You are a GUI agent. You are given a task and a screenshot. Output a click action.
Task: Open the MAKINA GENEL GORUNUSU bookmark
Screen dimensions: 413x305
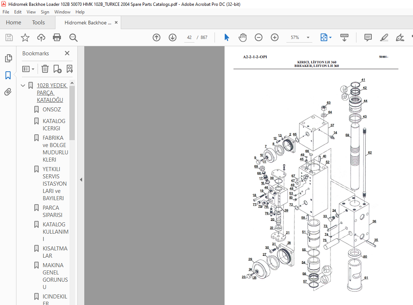point(55,276)
